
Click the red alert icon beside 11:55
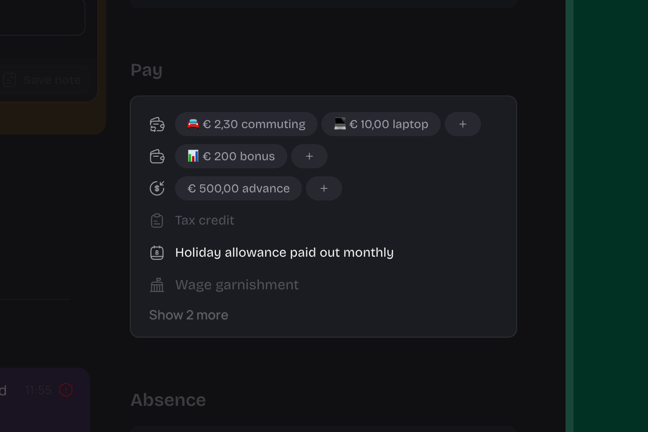[66, 390]
